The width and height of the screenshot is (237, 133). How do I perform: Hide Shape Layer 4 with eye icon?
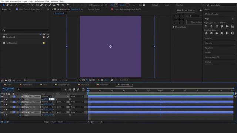pos(2,96)
